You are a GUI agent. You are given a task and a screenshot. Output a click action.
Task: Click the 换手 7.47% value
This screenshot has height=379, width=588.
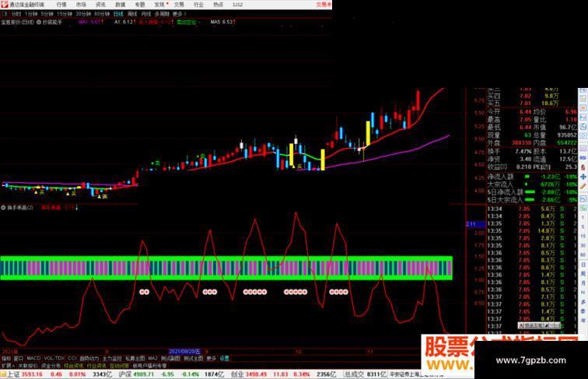tap(523, 152)
